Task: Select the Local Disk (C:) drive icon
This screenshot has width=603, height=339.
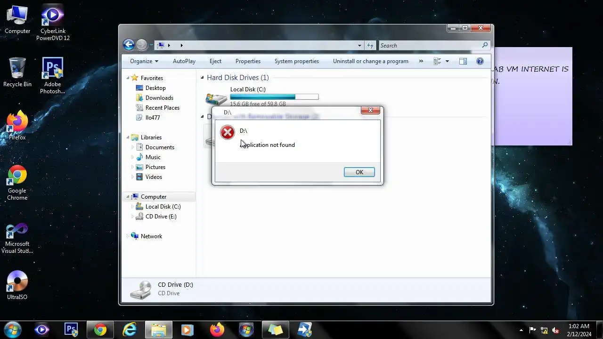Action: pyautogui.click(x=216, y=98)
